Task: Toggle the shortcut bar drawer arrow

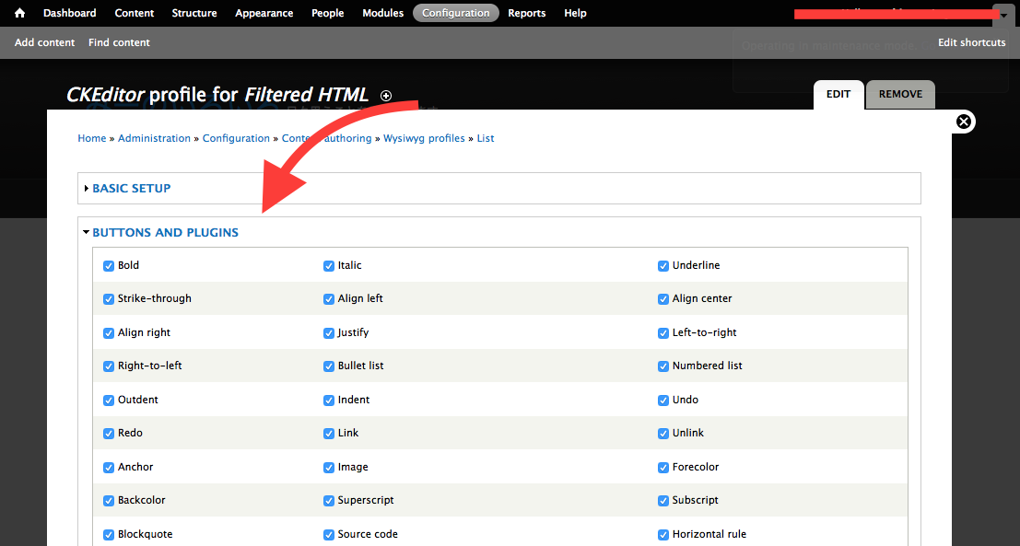Action: [x=1002, y=15]
